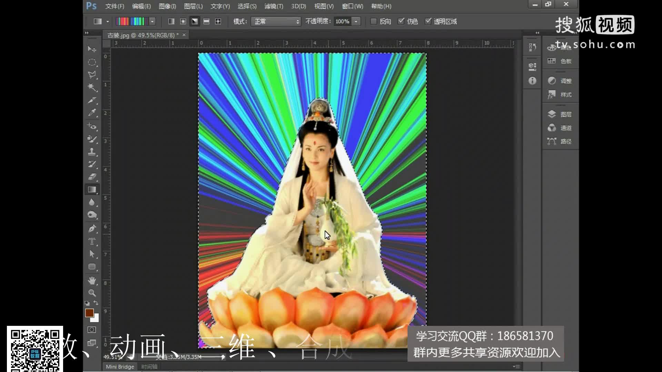Open the History panel icon

pyautogui.click(x=532, y=47)
